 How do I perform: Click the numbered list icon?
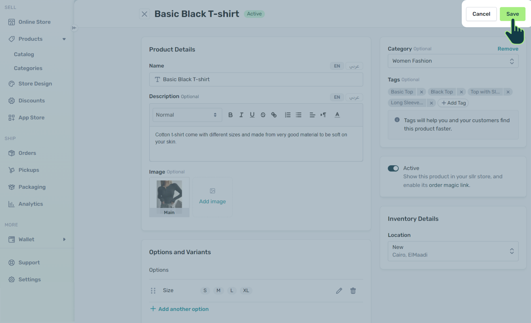(x=288, y=115)
